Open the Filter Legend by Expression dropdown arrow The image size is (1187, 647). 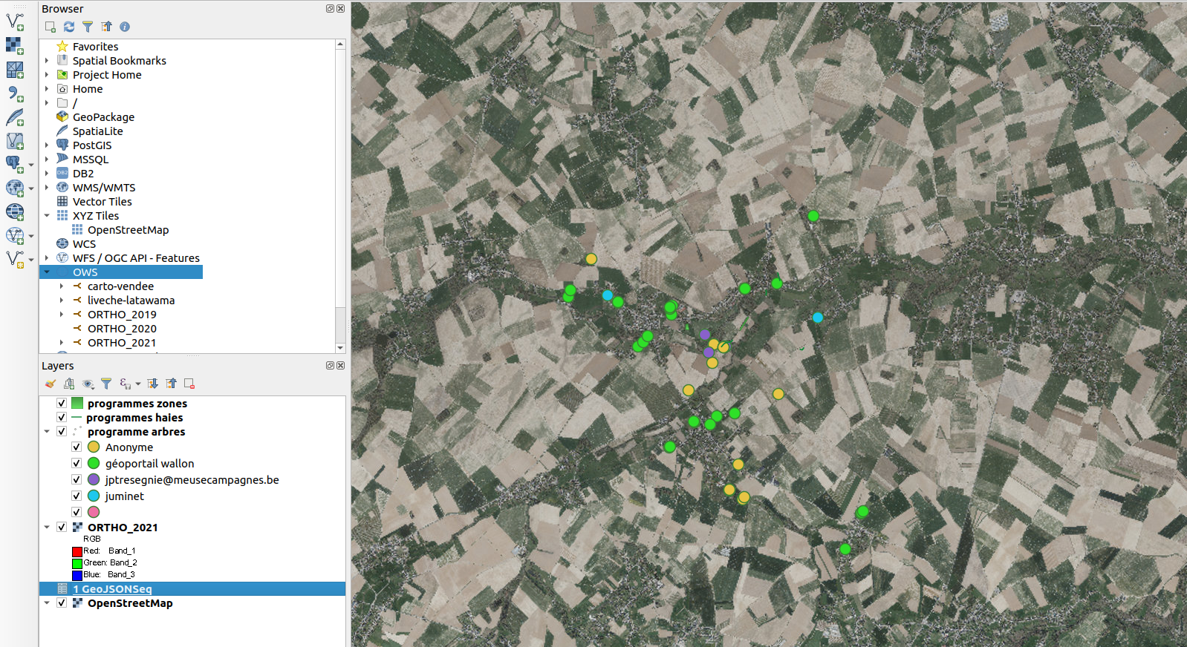pyautogui.click(x=137, y=384)
